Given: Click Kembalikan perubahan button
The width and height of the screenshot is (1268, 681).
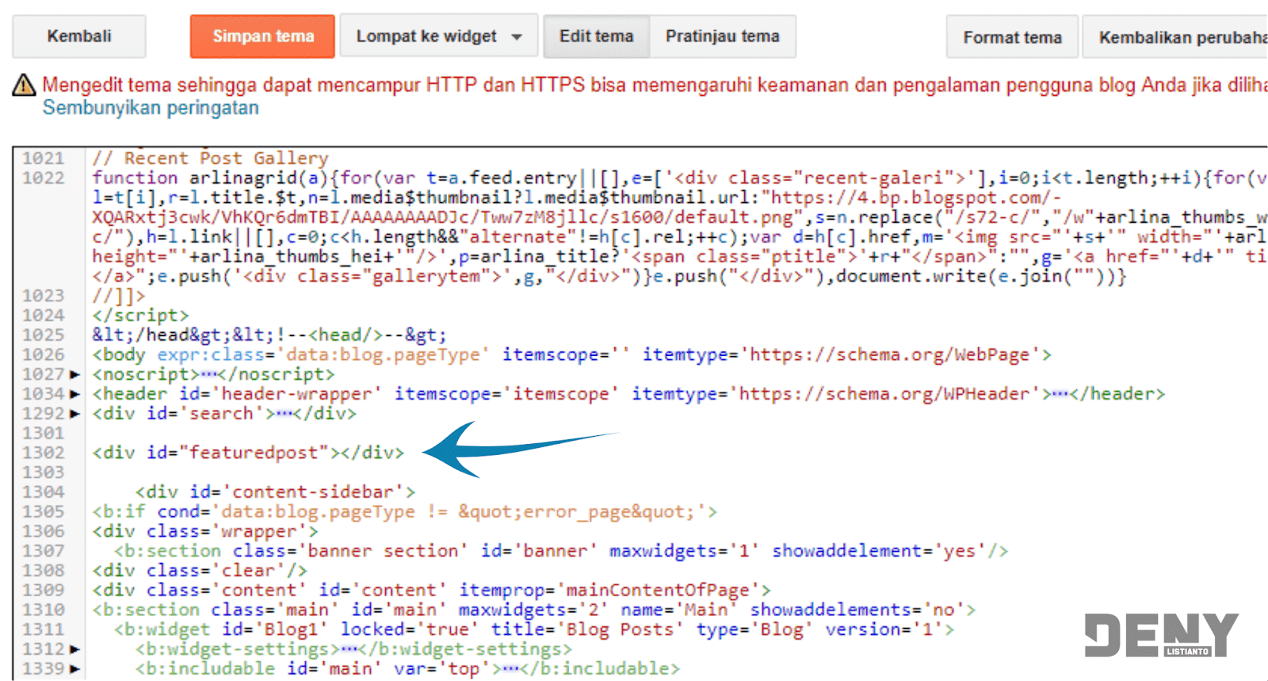Looking at the screenshot, I should (x=1176, y=37).
